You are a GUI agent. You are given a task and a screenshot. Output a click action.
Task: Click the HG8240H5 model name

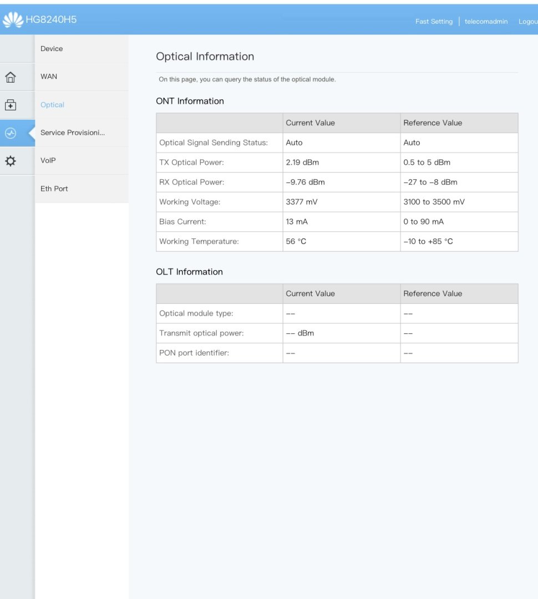[51, 19]
